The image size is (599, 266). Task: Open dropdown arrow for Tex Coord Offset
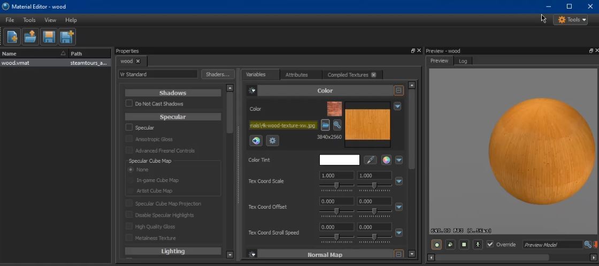click(x=399, y=207)
